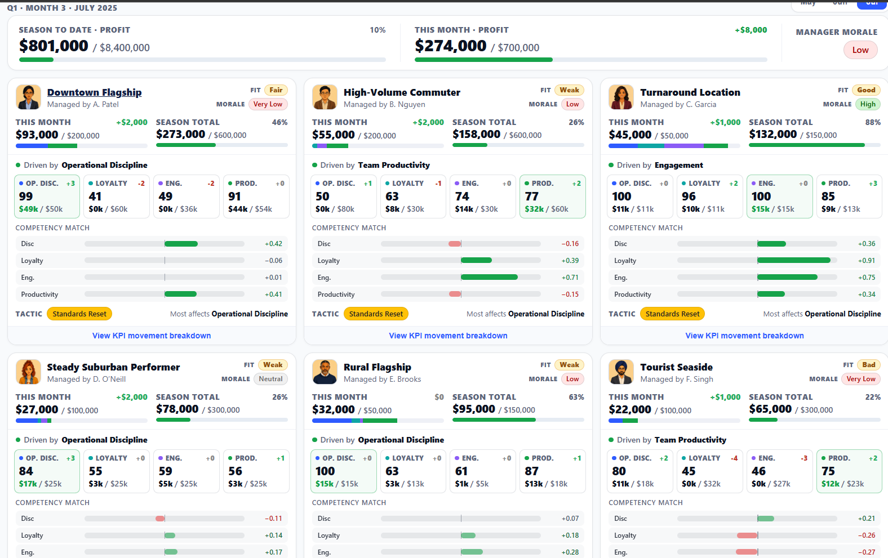Click C. Garcia's manager avatar
Viewport: 888px width, 558px height.
click(621, 97)
